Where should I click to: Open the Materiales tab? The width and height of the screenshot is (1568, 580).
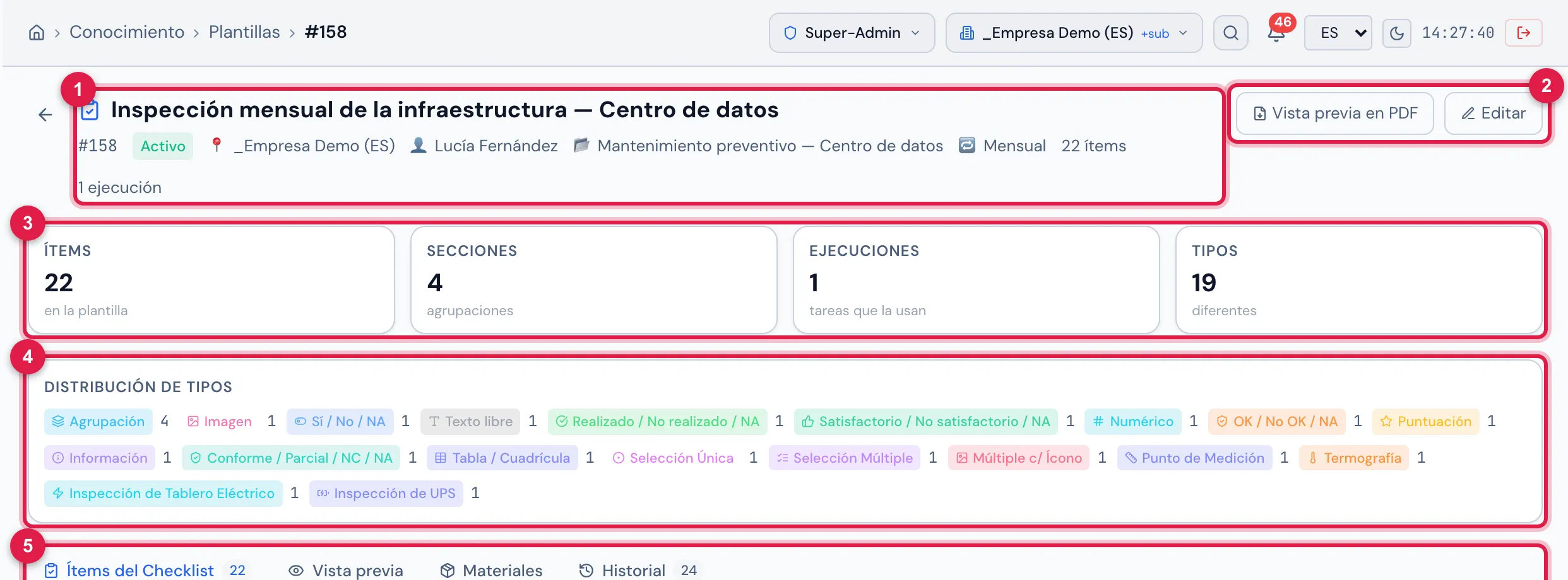491,571
